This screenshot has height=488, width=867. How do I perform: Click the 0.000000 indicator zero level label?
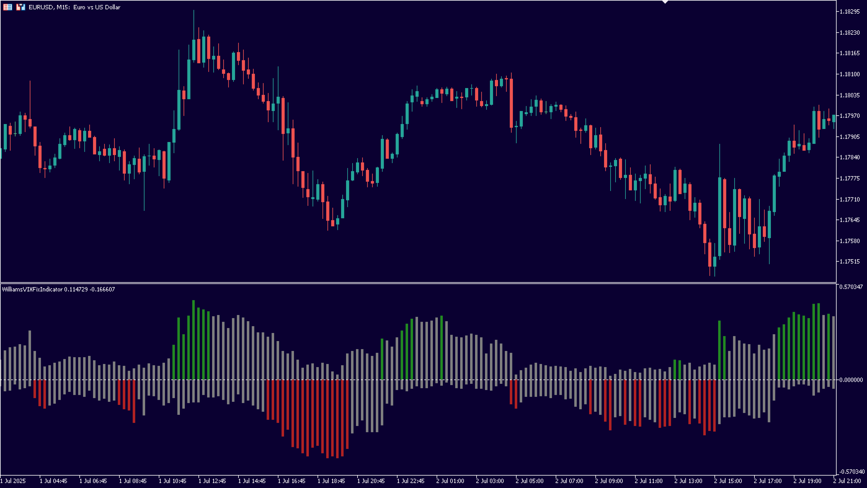click(x=850, y=379)
